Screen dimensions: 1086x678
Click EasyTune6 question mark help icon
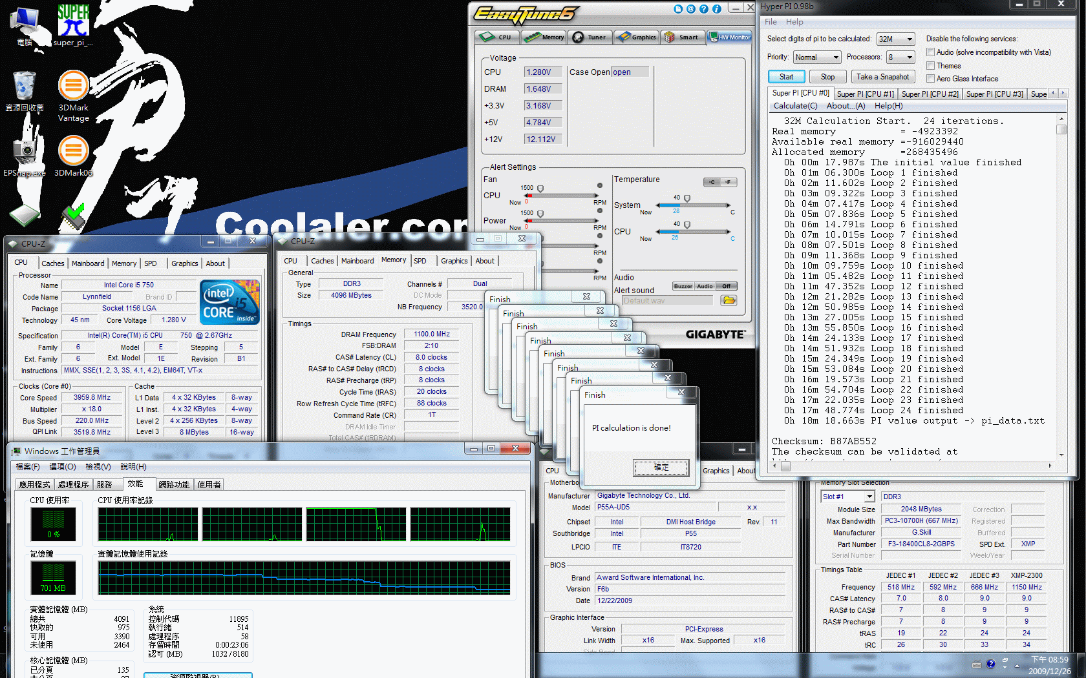click(x=704, y=9)
